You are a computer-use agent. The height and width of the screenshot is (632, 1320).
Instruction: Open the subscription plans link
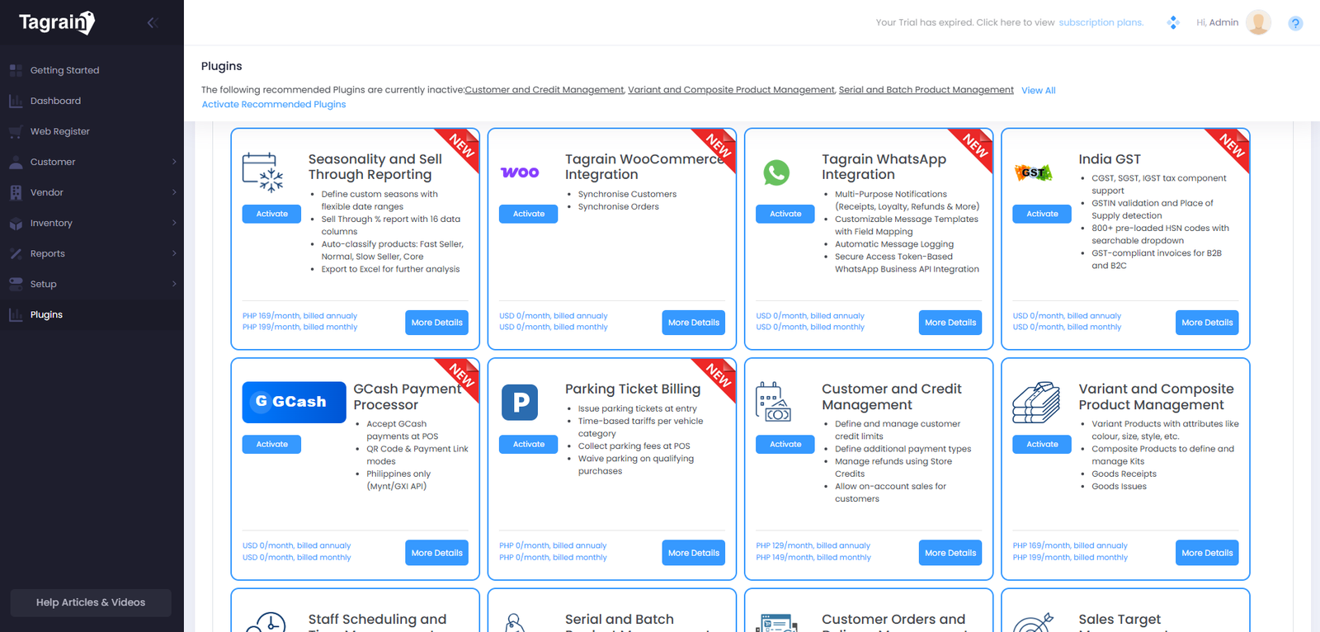coord(1101,22)
